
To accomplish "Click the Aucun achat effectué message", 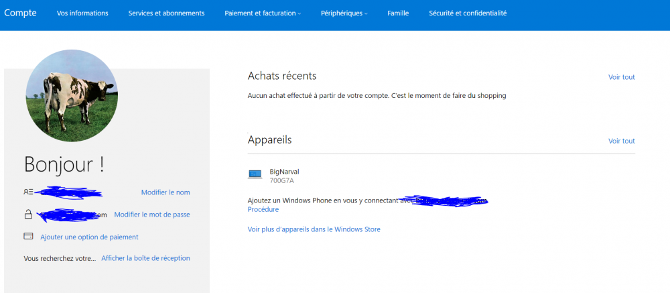I will [377, 96].
